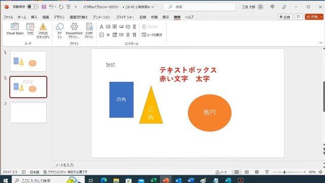
Task: Insert a Toggle Button control
Action: point(128,35)
